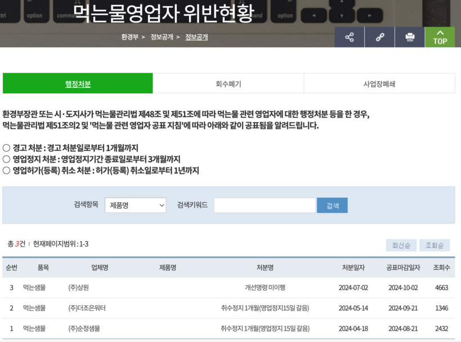The width and height of the screenshot is (461, 342).
Task: Open the (주)더조은워터 row entry
Action: pos(87,308)
